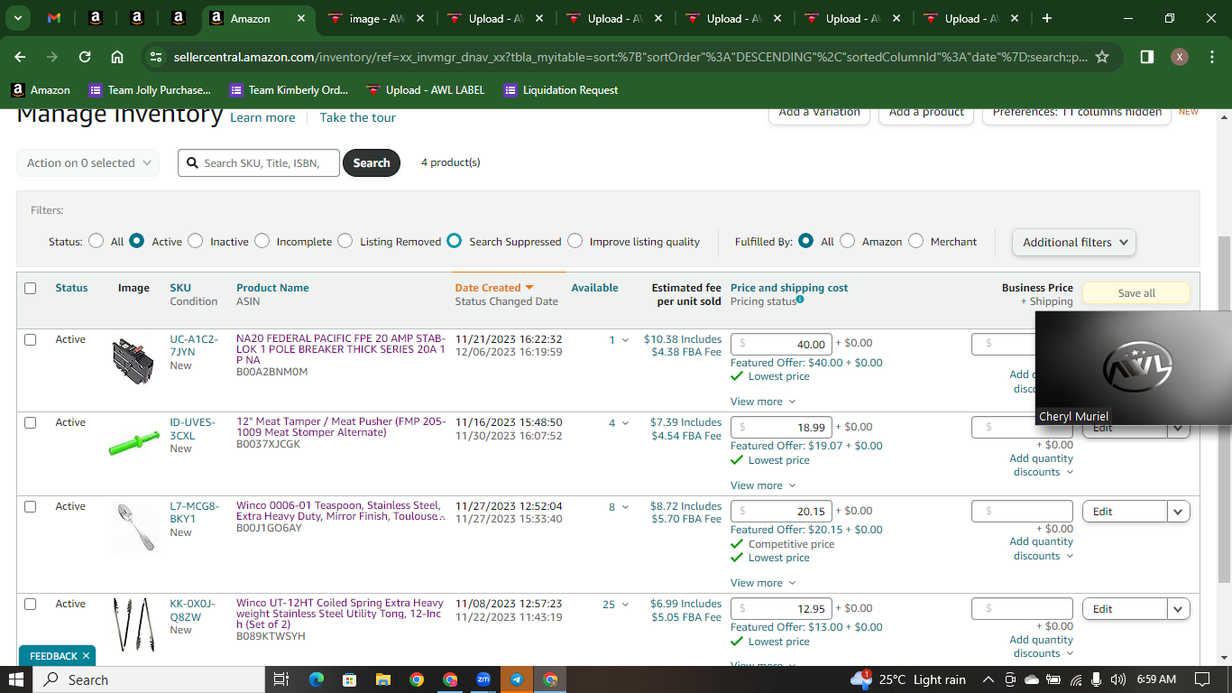Dismiss the FEEDBACK tab with its X

pos(86,656)
